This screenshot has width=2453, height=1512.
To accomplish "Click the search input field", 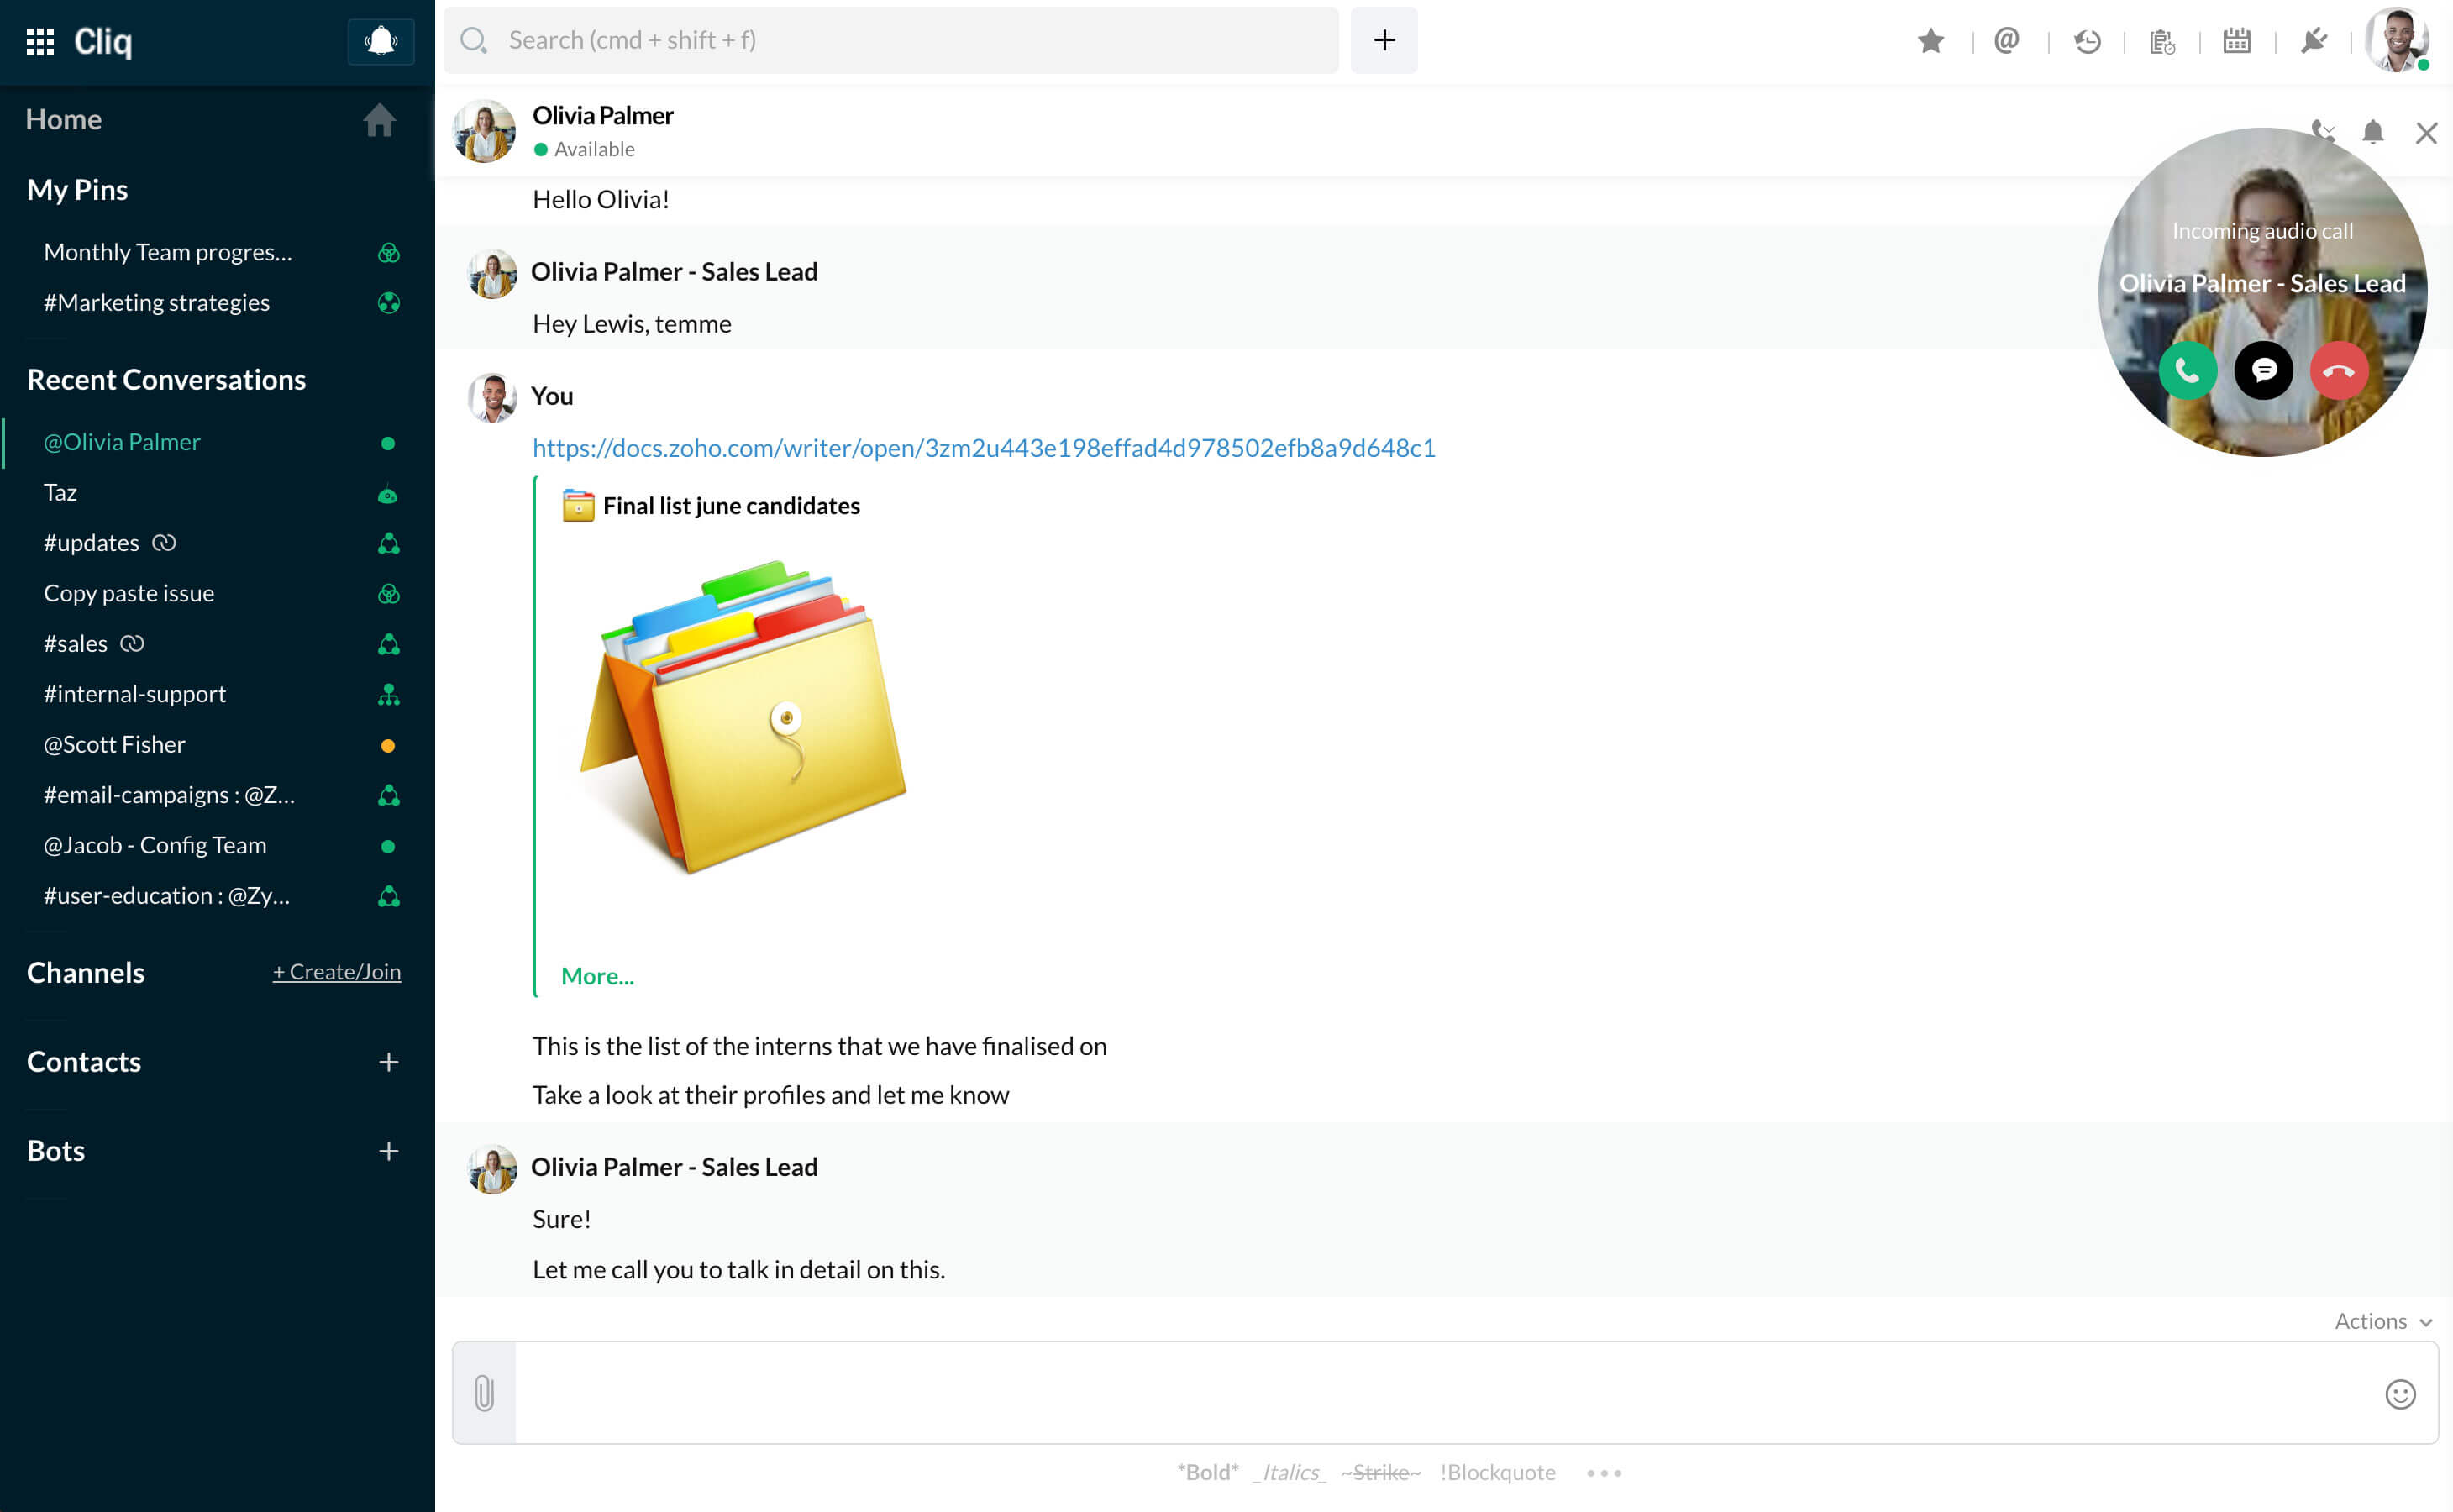I will click(x=890, y=41).
